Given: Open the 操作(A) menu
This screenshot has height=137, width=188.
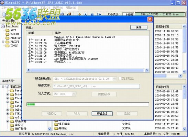Looking at the screenshot, I should (19, 8).
